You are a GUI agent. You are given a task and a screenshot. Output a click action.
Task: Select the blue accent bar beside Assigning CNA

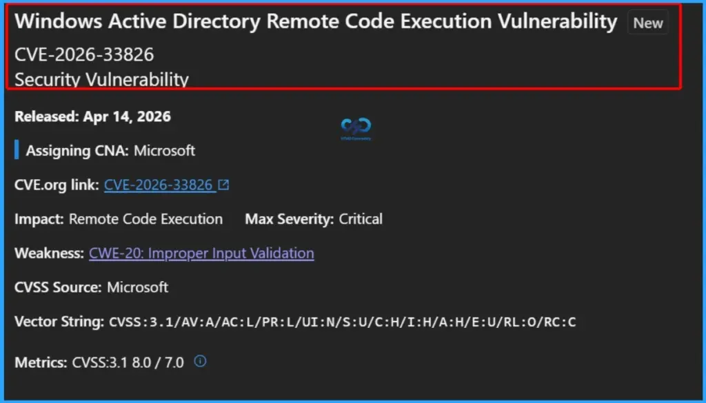point(17,150)
